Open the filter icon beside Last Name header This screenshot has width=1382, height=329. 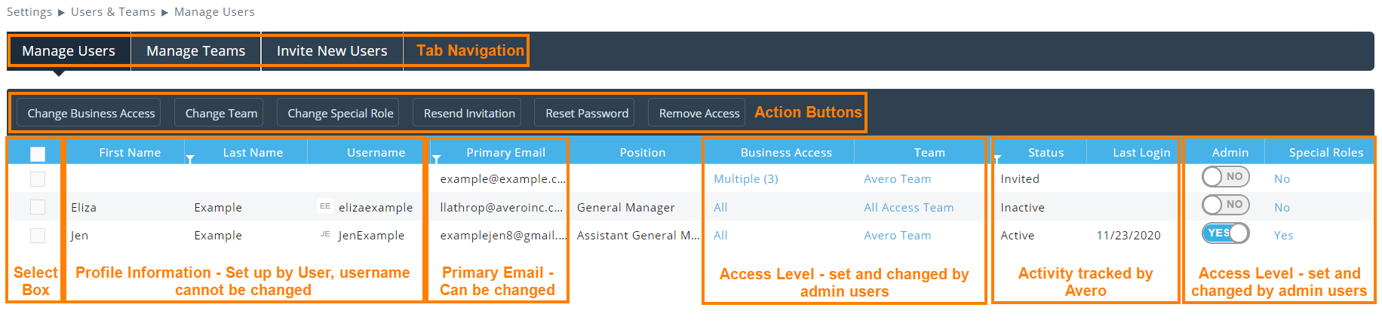[190, 159]
